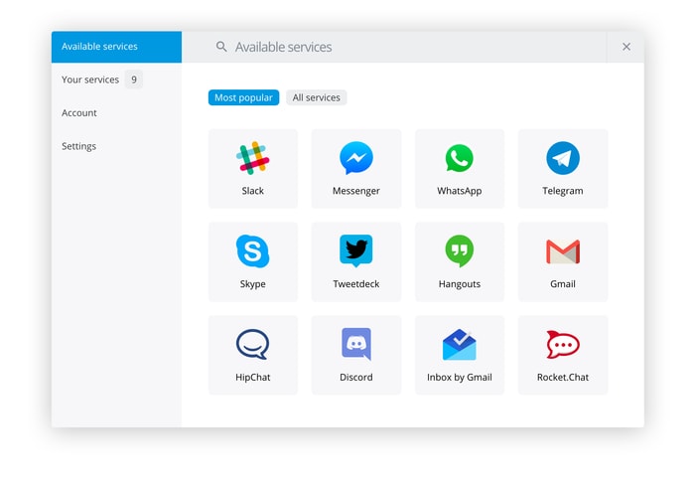Open the Settings section
Viewport: 695px width, 488px height.
79,146
